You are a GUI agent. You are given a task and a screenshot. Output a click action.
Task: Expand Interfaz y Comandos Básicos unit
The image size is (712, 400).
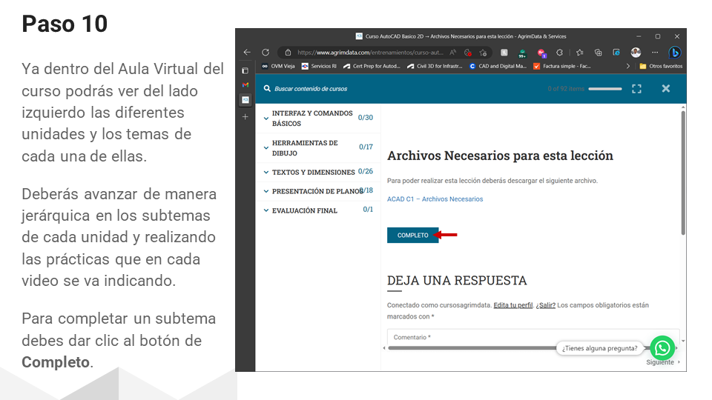pyautogui.click(x=319, y=118)
